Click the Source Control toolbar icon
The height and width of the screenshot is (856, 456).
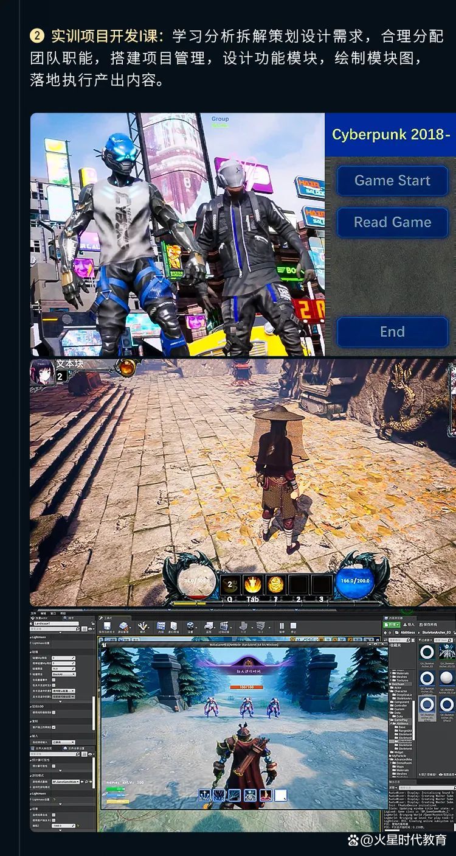pos(123,626)
